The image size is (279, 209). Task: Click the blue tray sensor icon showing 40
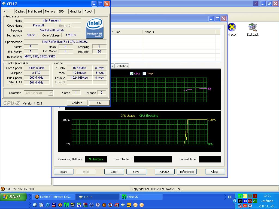click(245, 201)
